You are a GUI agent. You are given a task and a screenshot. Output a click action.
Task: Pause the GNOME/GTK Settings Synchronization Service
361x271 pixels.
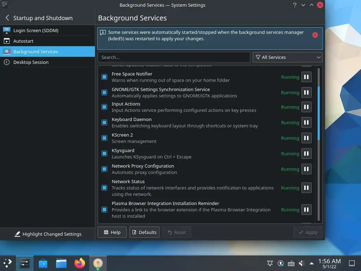click(306, 92)
